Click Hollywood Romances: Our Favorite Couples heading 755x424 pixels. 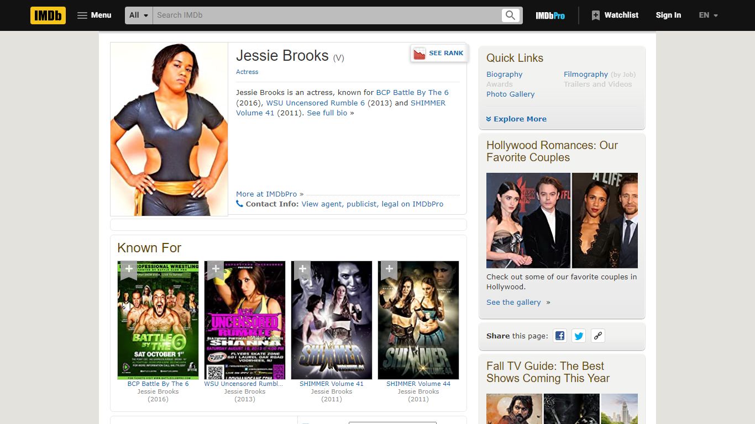click(552, 151)
